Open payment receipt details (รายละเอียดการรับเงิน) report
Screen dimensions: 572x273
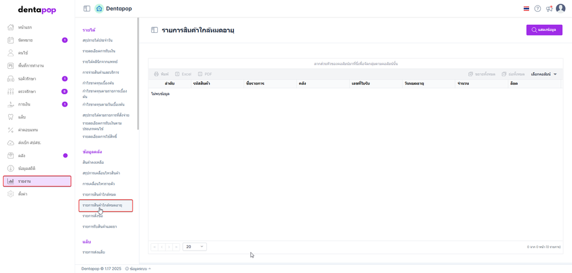pyautogui.click(x=99, y=51)
